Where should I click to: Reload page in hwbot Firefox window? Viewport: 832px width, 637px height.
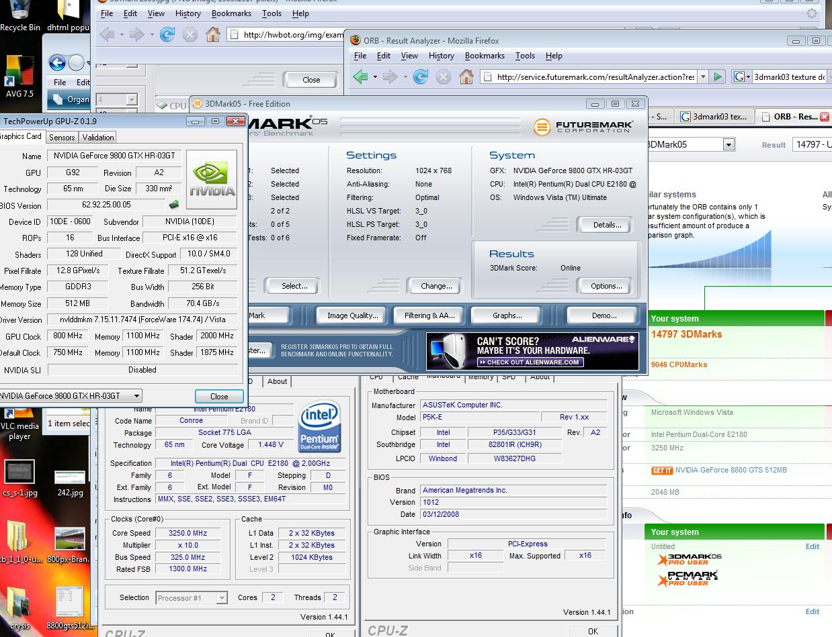tap(167, 34)
